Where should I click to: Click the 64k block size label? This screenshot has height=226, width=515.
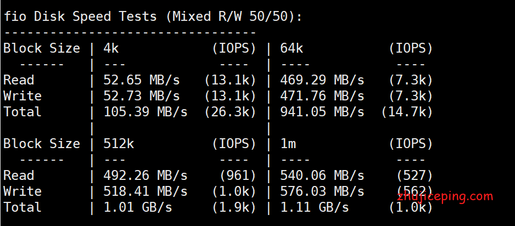point(292,48)
